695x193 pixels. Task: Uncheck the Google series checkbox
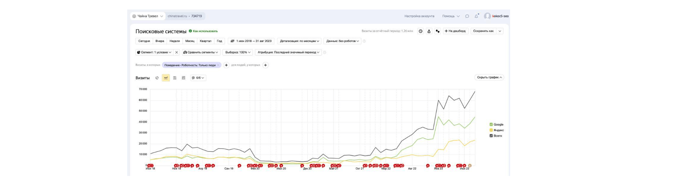pos(491,124)
